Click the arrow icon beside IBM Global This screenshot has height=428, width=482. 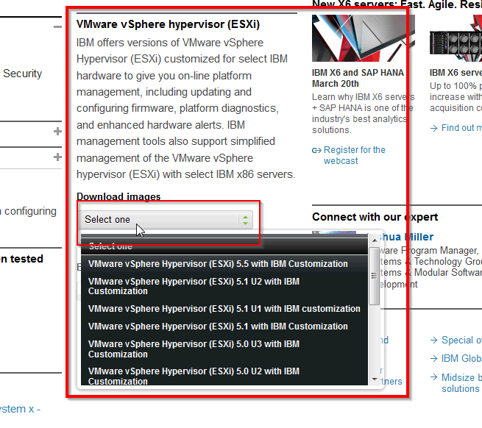[x=433, y=359]
